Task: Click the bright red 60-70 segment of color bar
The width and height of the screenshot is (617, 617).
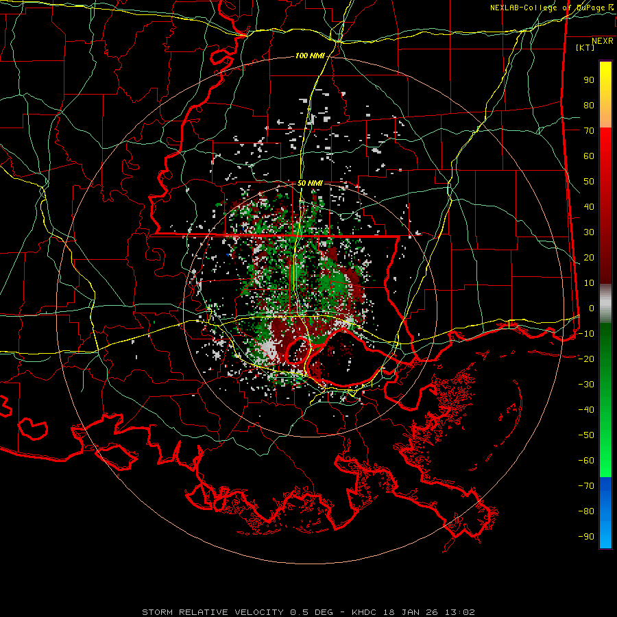Action: pyautogui.click(x=605, y=142)
